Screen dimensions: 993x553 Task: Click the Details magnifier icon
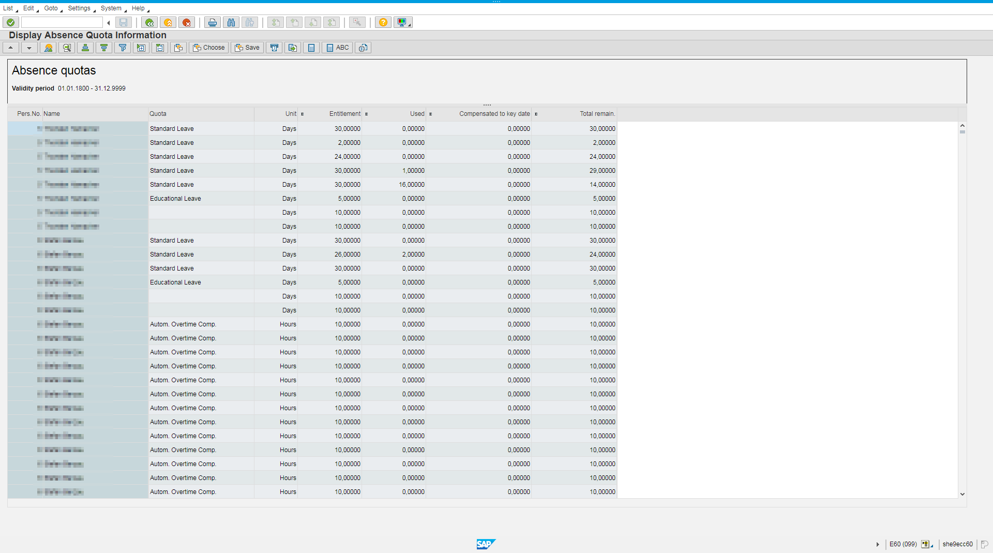coord(67,48)
